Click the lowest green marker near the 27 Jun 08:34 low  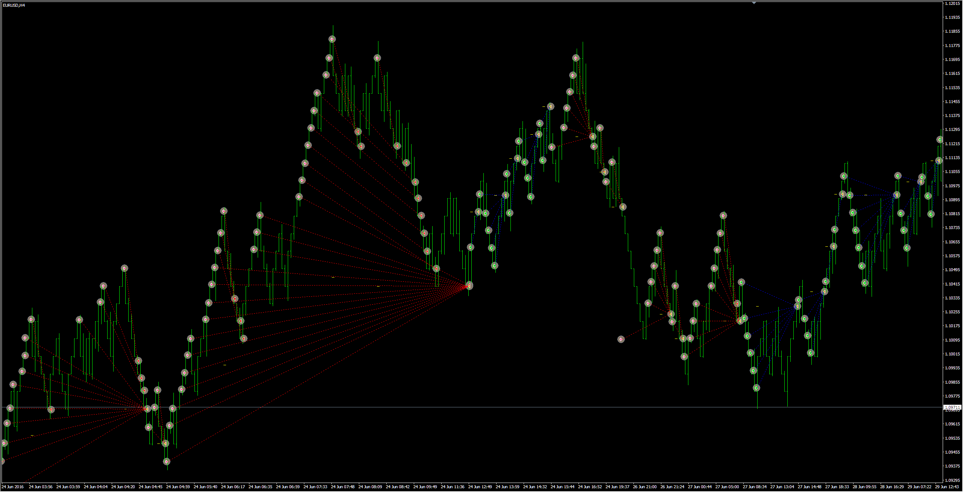pos(756,388)
